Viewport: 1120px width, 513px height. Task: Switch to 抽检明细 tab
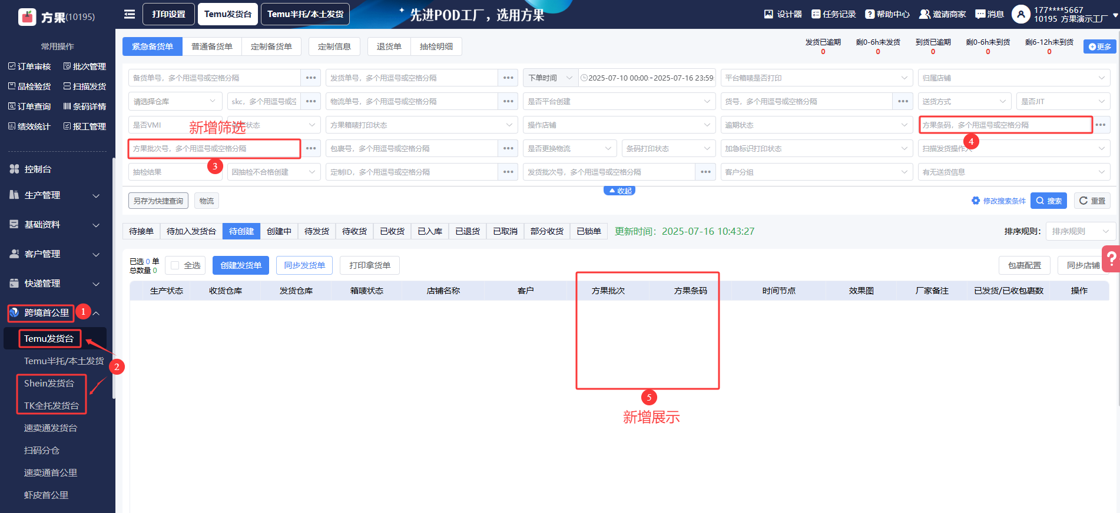(x=436, y=46)
